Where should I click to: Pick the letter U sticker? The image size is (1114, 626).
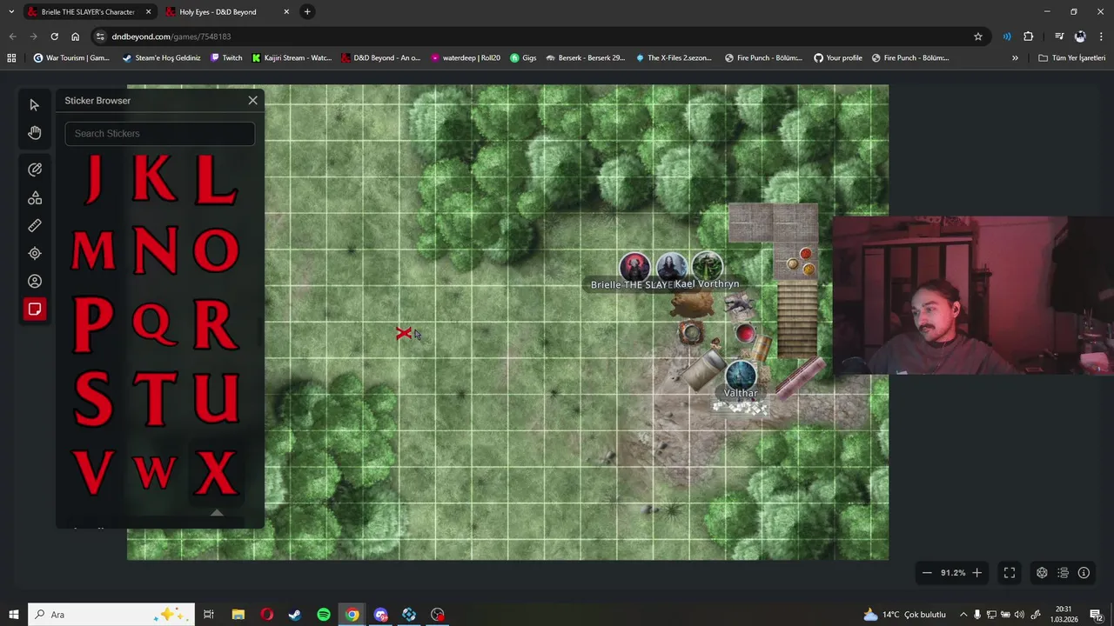tap(216, 398)
